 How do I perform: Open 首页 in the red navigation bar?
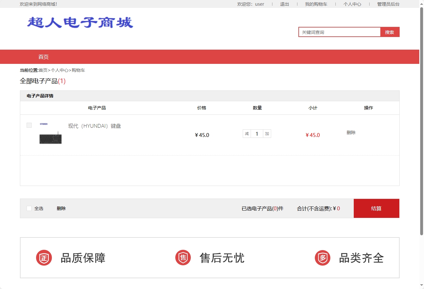[44, 57]
